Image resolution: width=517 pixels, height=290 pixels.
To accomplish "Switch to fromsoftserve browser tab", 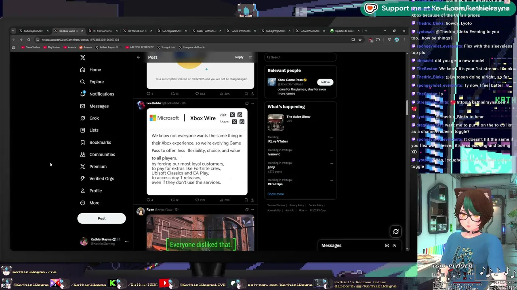I will (x=103, y=31).
